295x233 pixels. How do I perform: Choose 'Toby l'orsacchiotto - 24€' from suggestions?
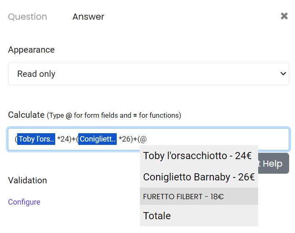pos(197,156)
